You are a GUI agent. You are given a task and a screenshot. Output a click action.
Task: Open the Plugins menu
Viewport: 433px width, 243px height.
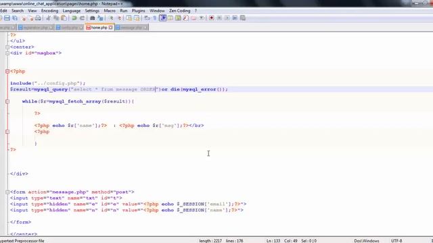pyautogui.click(x=138, y=11)
